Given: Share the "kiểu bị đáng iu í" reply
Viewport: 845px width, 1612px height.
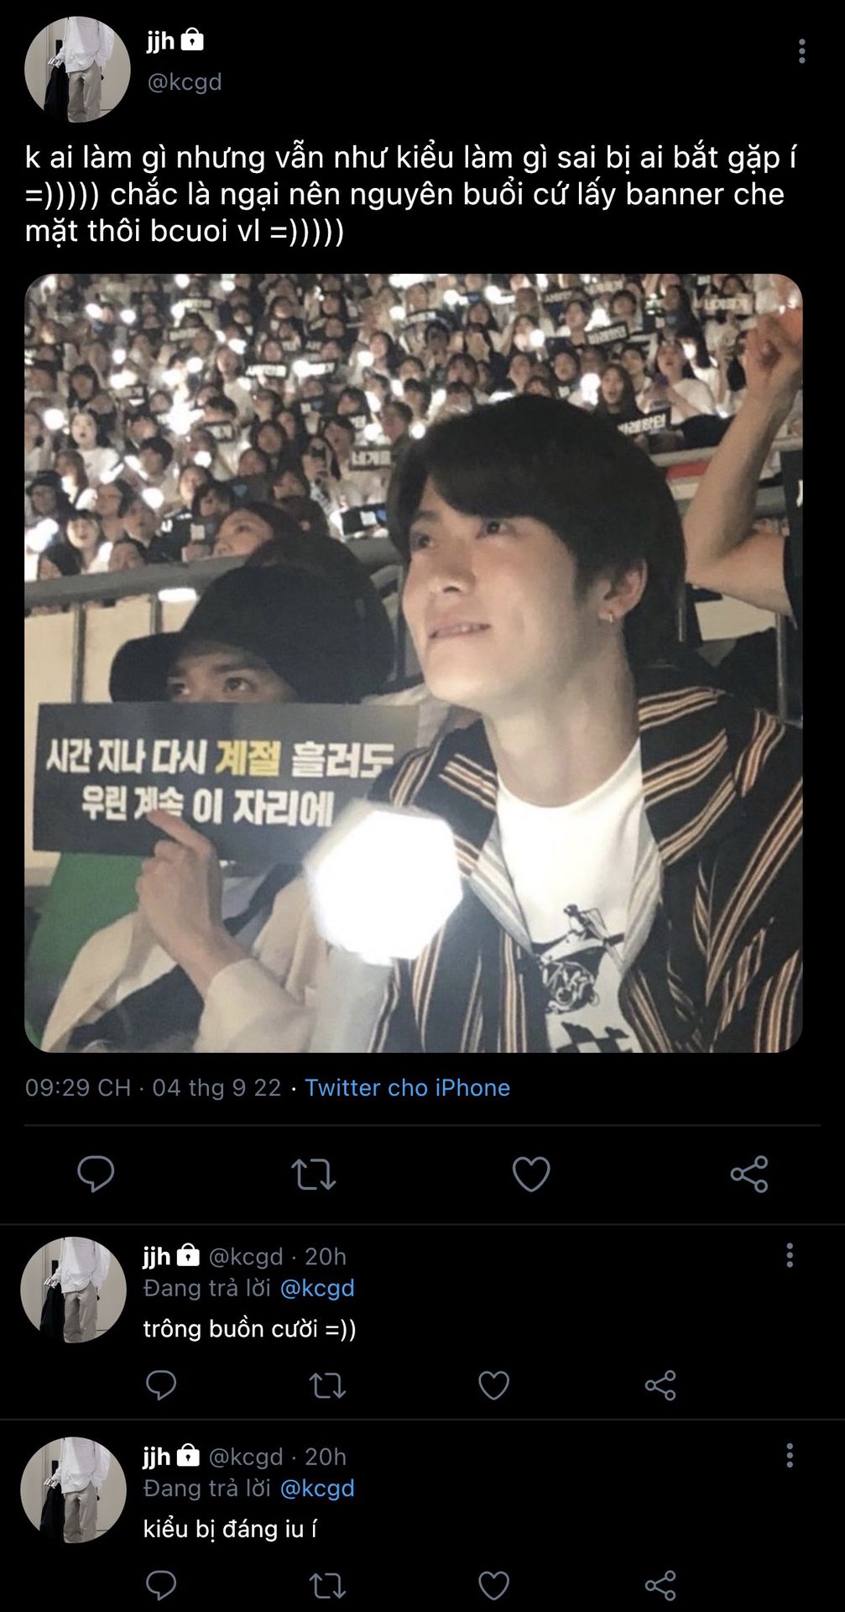Looking at the screenshot, I should pyautogui.click(x=660, y=1585).
